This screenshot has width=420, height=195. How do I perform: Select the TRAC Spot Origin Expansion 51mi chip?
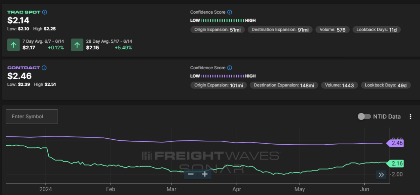[217, 30]
